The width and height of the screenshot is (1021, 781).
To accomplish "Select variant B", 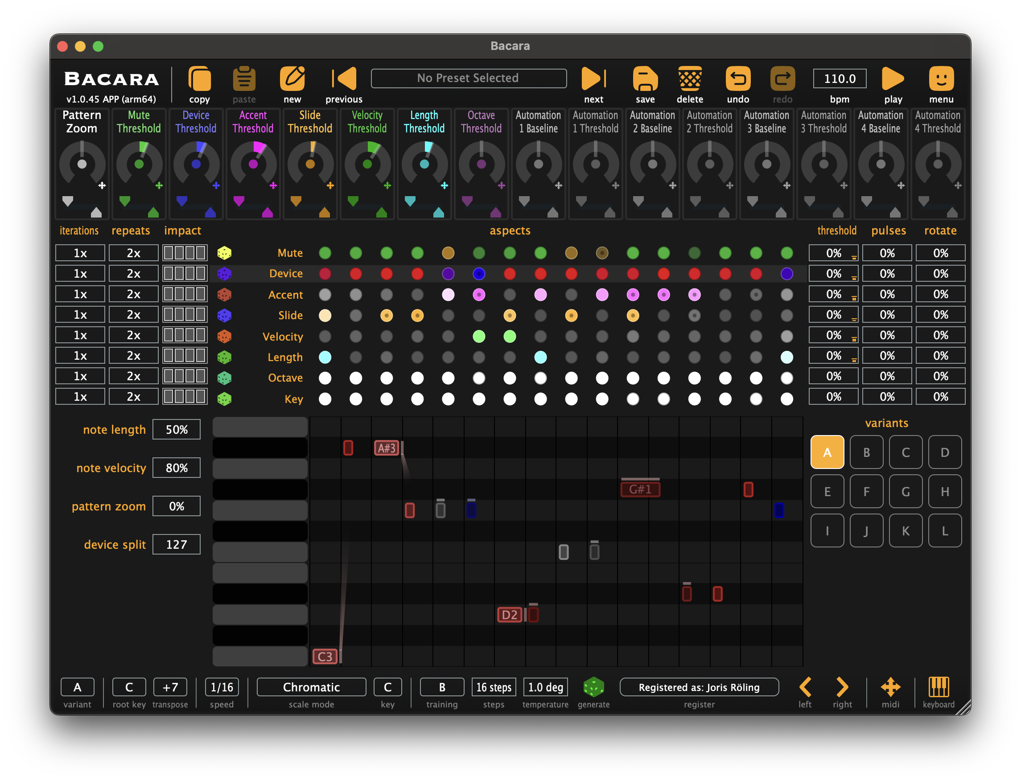I will (866, 452).
